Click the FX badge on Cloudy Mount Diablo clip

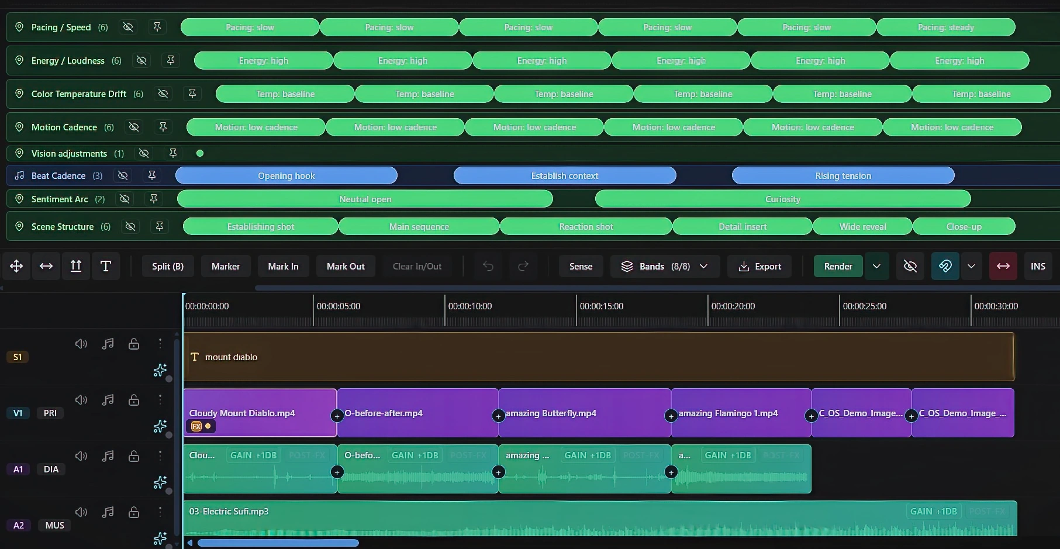click(x=196, y=426)
